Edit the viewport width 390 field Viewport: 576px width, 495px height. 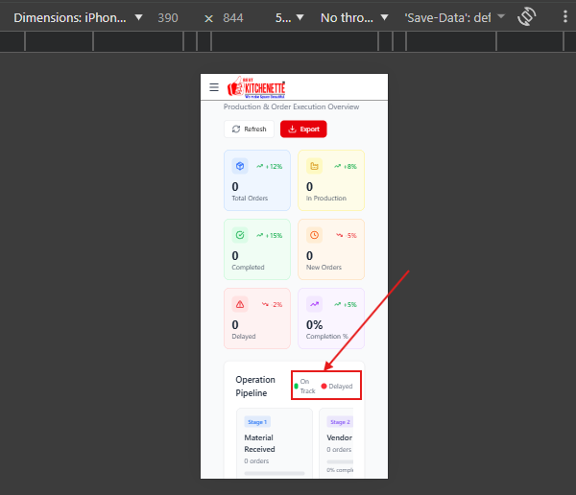coord(168,17)
